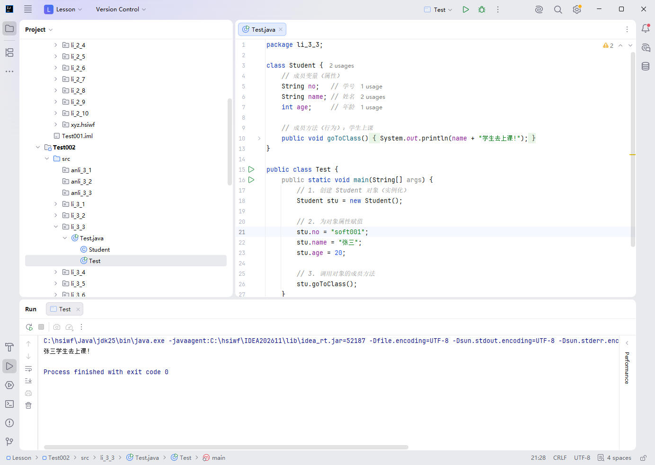The image size is (655, 465).
Task: Collapse the Test002 module node
Action: point(38,147)
